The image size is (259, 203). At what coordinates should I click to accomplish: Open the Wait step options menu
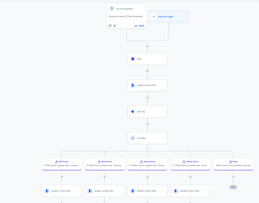(x=163, y=59)
